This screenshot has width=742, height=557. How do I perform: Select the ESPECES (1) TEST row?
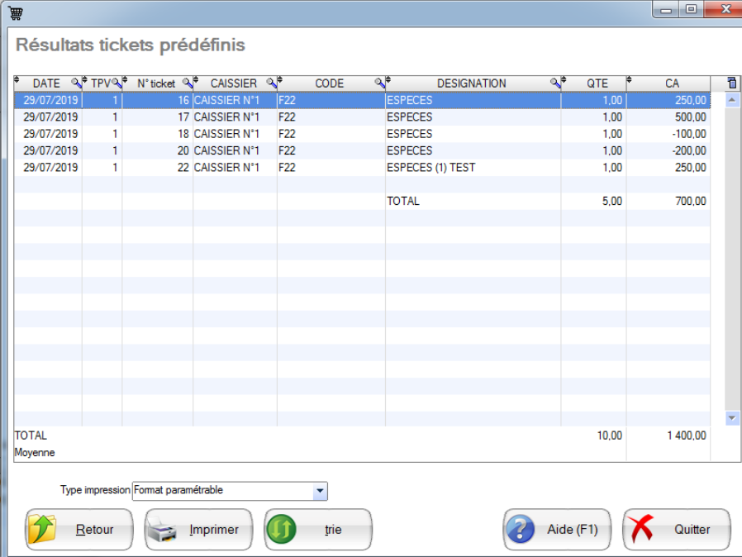pos(430,168)
